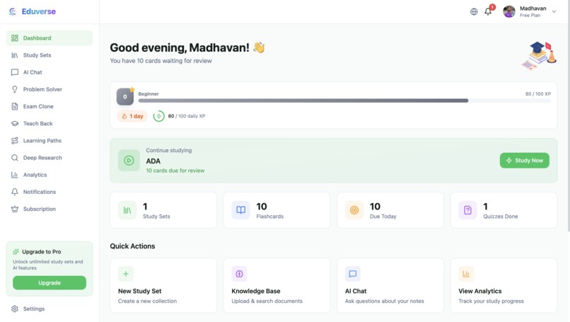Click the Flashcards book icon

pyautogui.click(x=240, y=210)
